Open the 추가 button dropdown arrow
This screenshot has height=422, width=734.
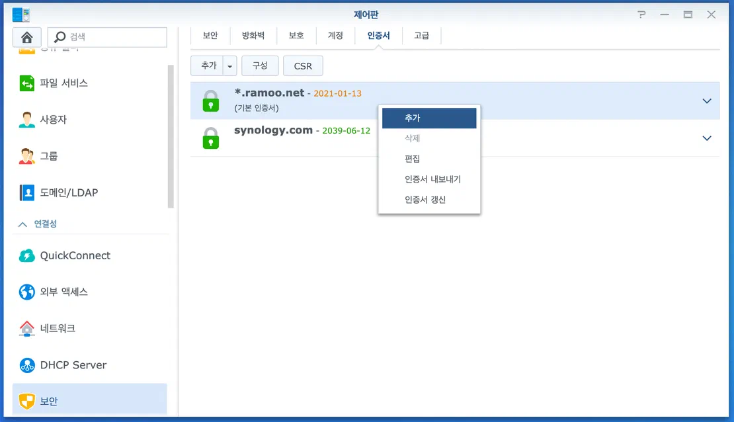click(x=230, y=66)
